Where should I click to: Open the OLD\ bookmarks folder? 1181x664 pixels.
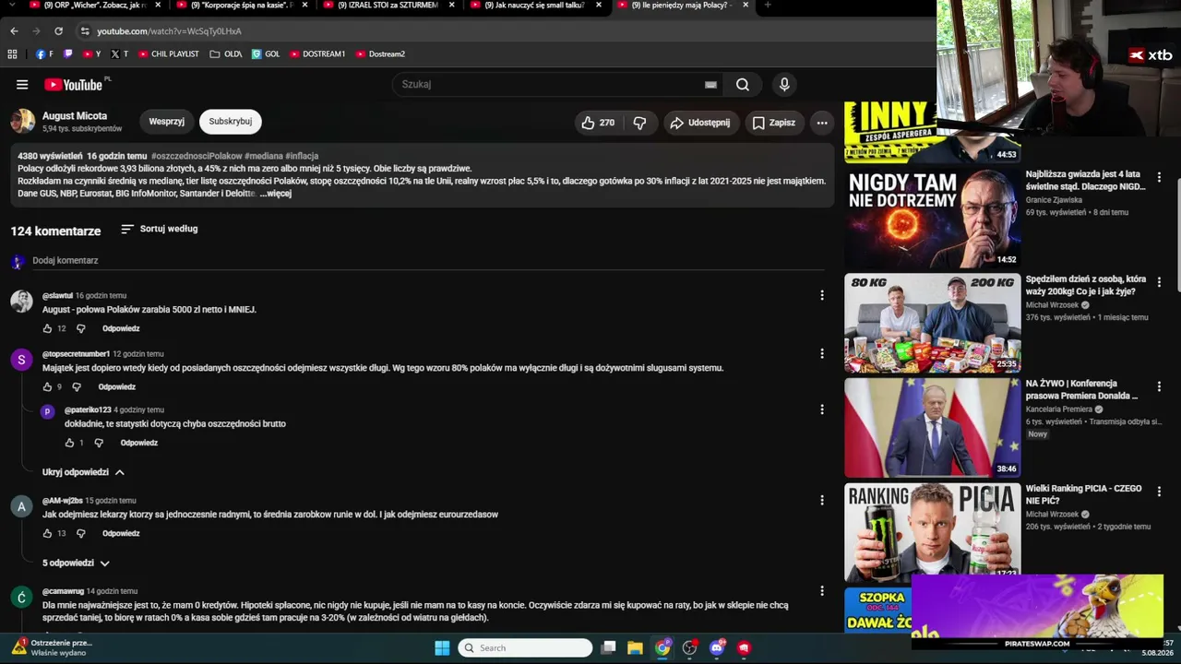[x=226, y=54]
